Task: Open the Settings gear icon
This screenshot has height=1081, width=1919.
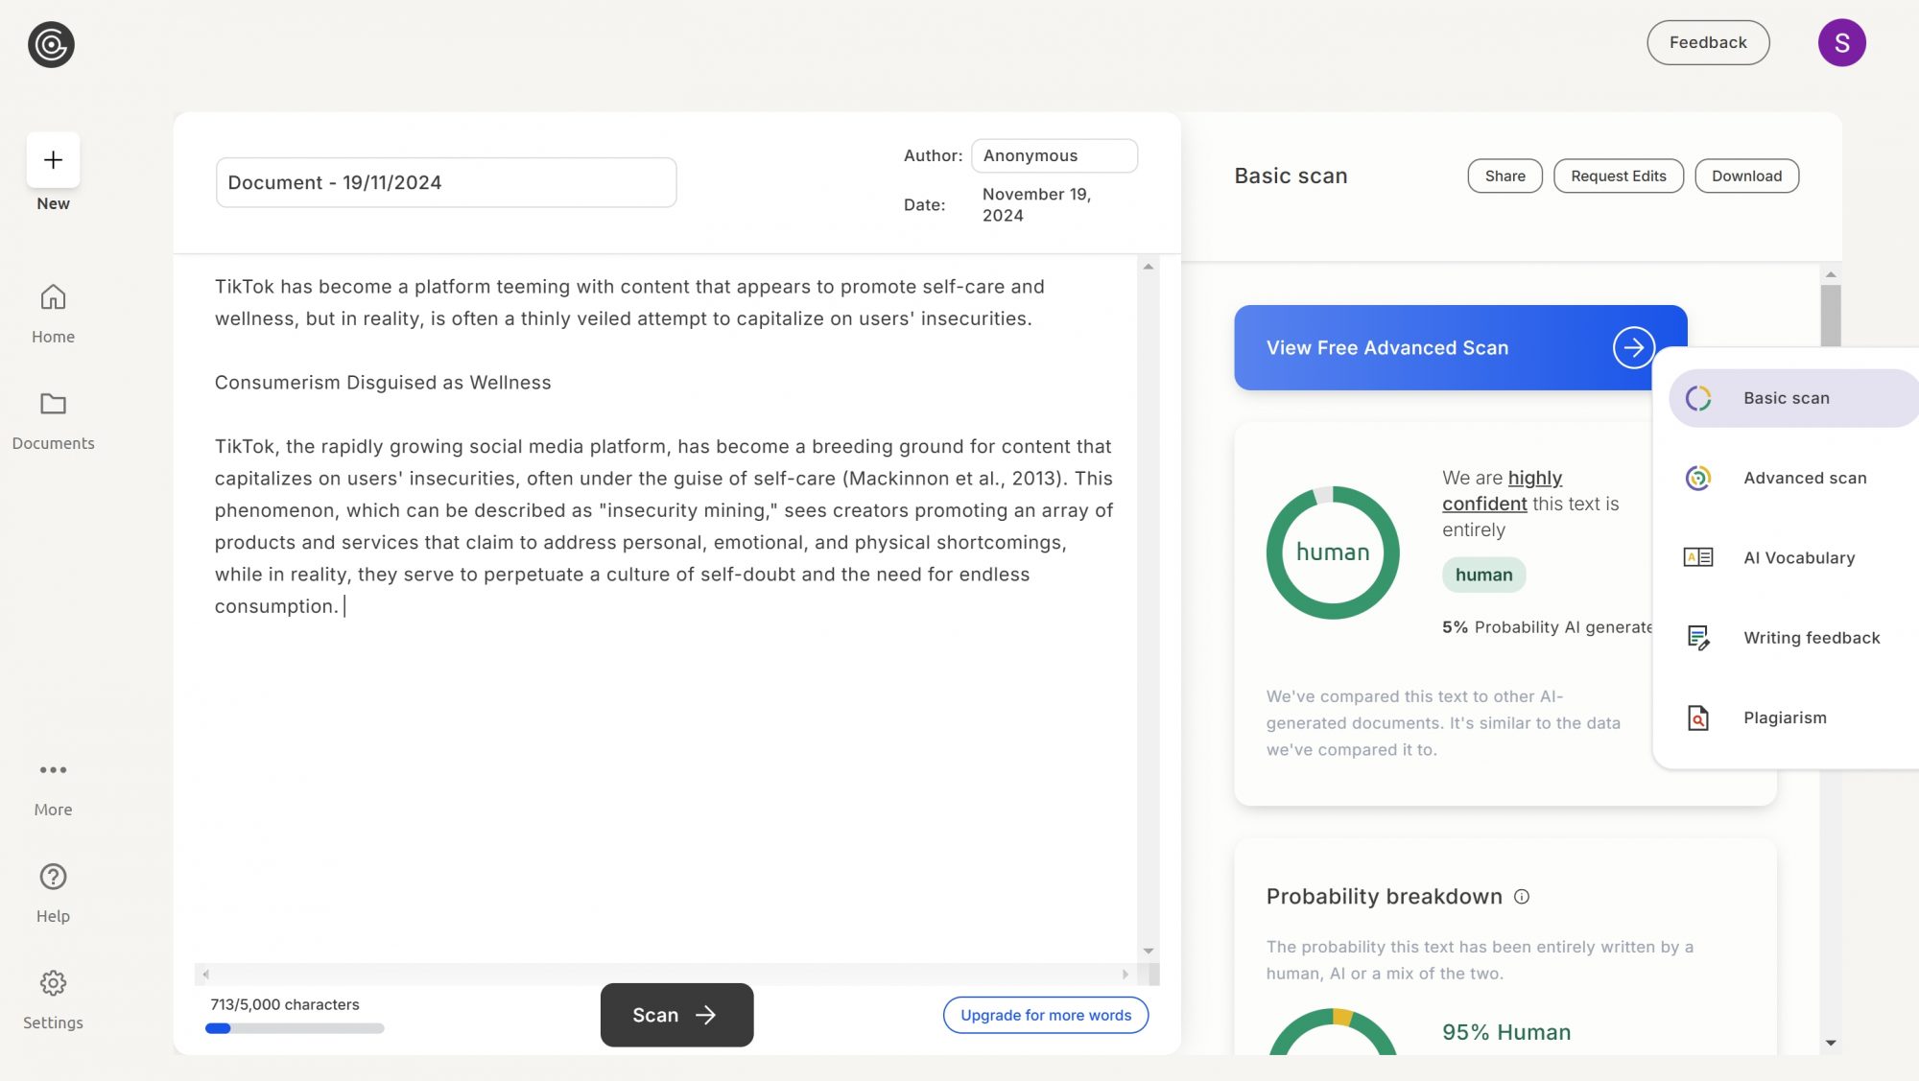Action: pos(53,983)
